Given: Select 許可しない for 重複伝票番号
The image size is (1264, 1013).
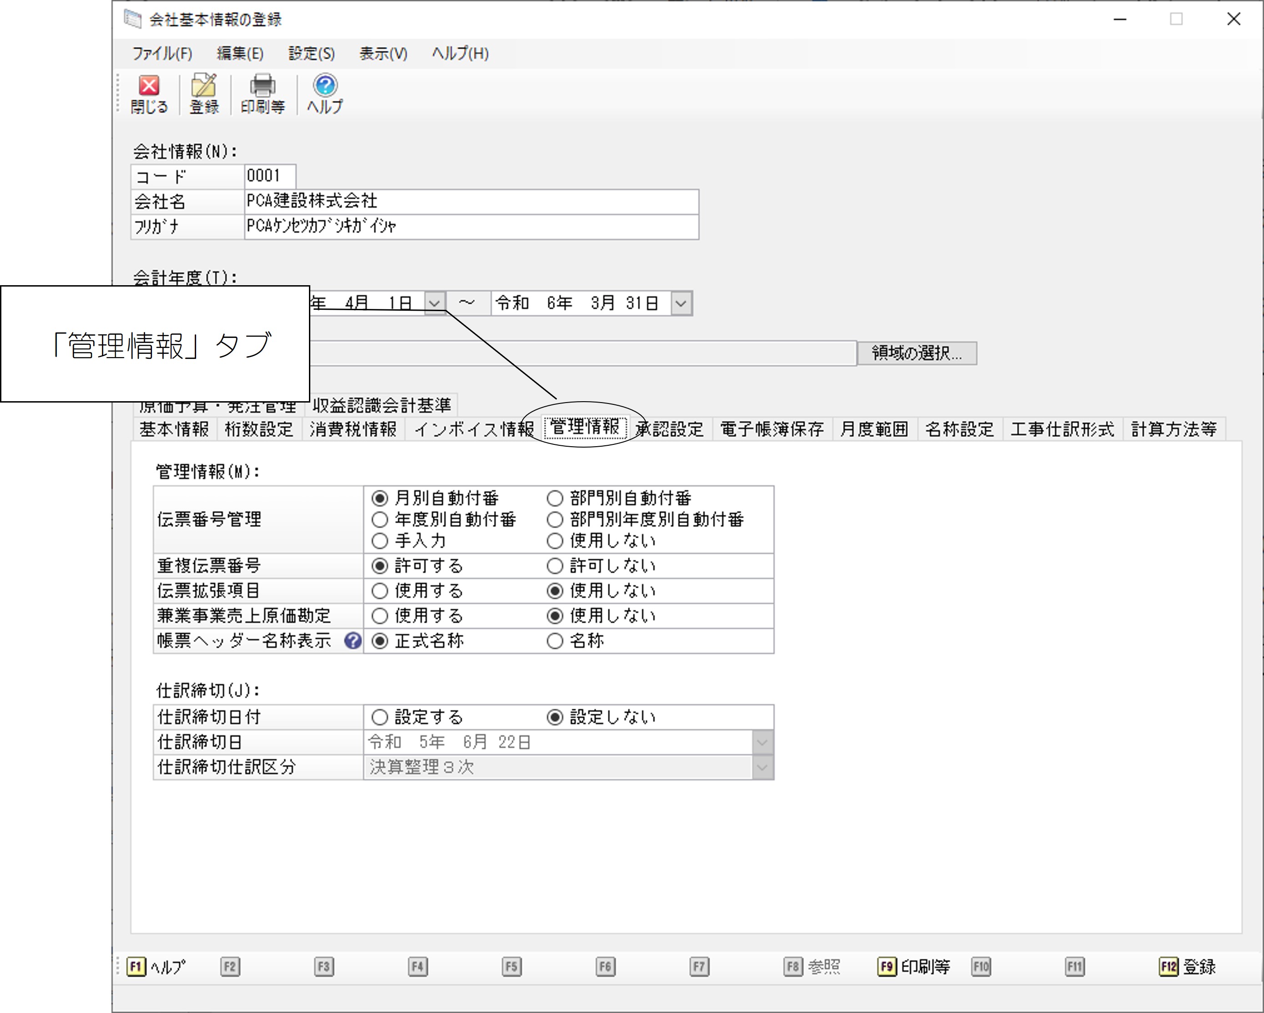Looking at the screenshot, I should tap(602, 566).
